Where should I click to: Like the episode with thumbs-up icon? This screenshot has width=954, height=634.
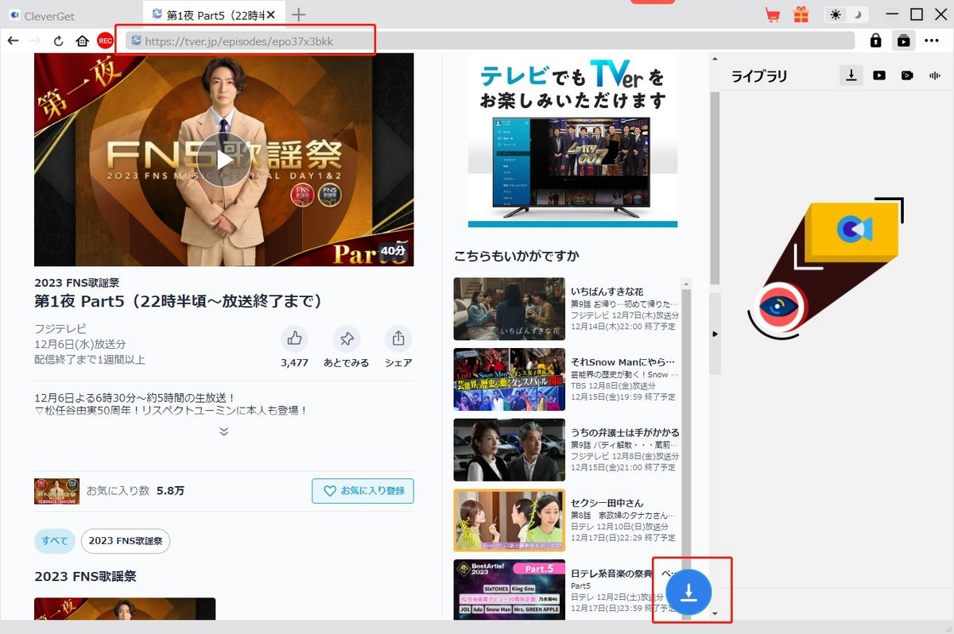pos(294,339)
